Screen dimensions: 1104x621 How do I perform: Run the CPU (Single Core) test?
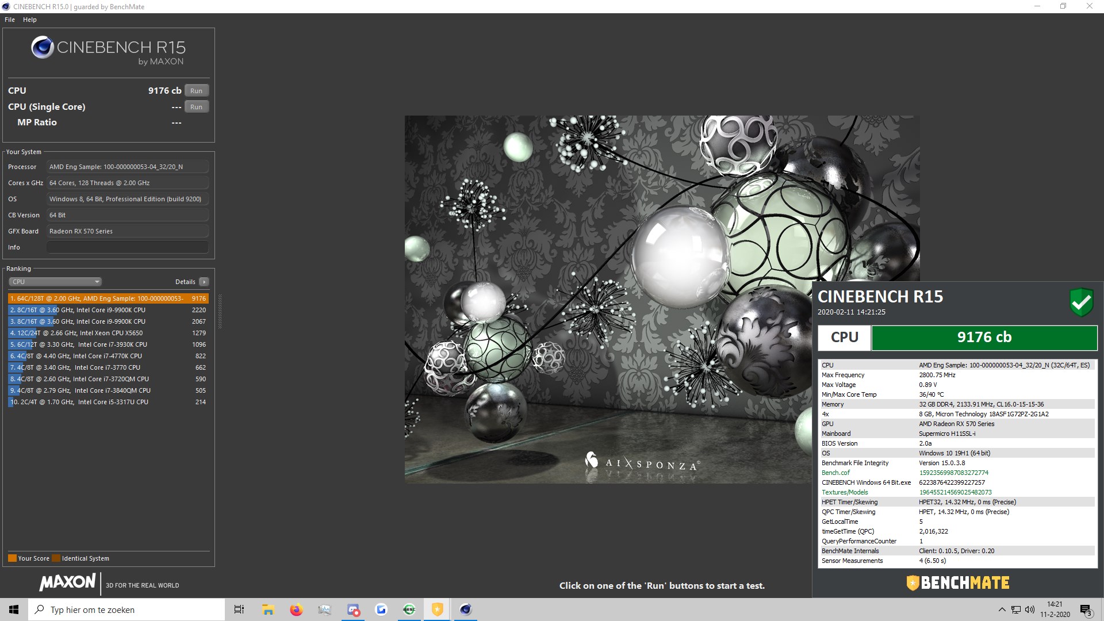point(197,107)
